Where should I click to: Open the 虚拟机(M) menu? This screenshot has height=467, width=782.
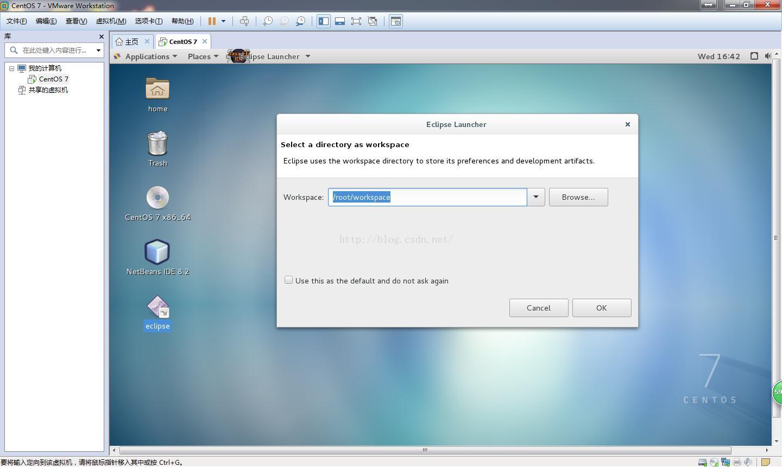coord(111,21)
